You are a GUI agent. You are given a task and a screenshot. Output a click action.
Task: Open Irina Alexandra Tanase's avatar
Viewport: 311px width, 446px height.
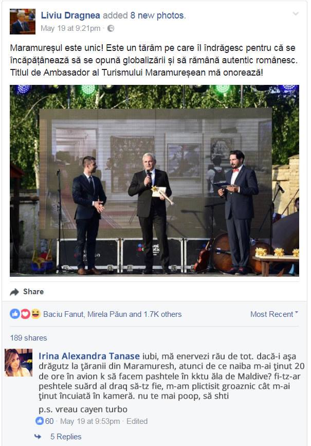click(x=19, y=363)
